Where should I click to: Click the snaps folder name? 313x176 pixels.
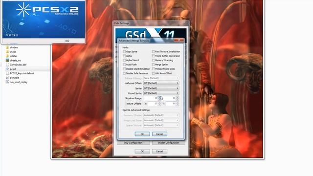[x=13, y=52]
